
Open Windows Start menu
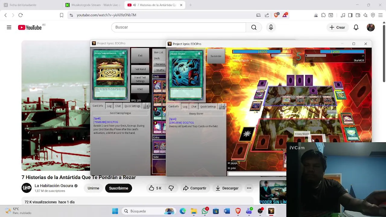click(115, 211)
